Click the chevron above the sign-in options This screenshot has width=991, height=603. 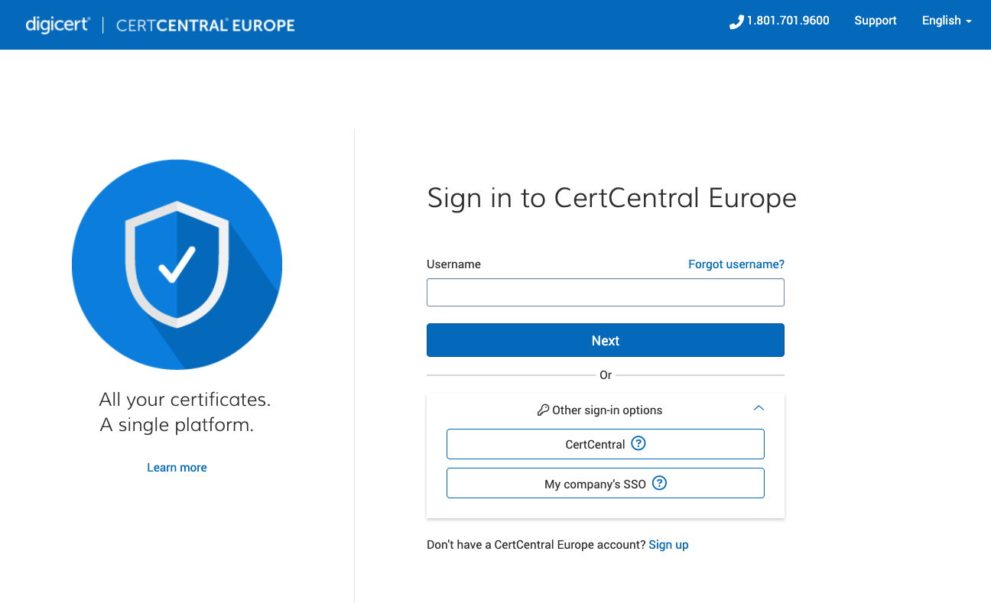pos(759,408)
